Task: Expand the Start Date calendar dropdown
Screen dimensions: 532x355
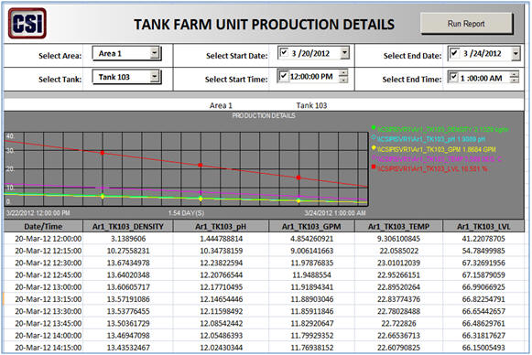Action: pos(344,52)
